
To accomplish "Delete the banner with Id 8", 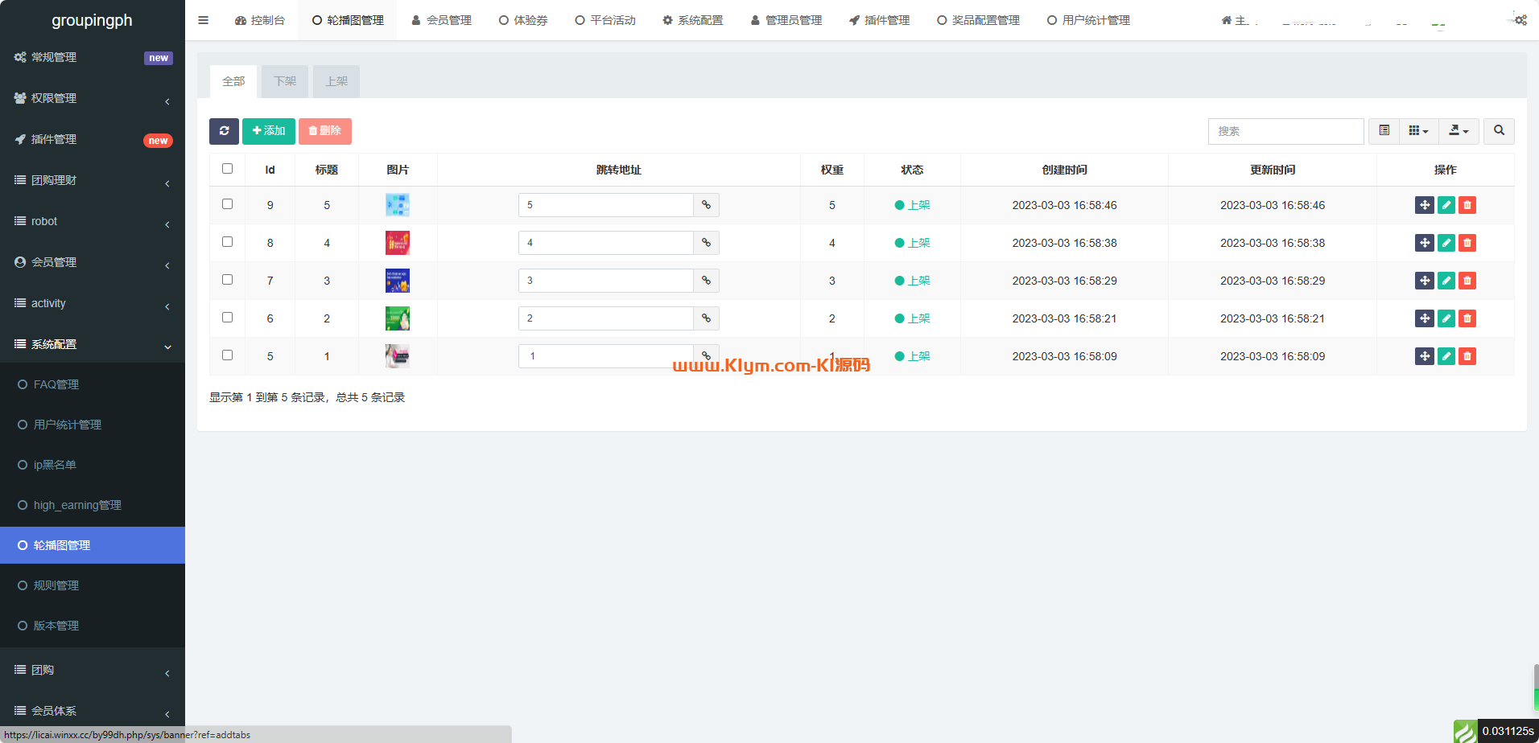I will coord(1467,243).
